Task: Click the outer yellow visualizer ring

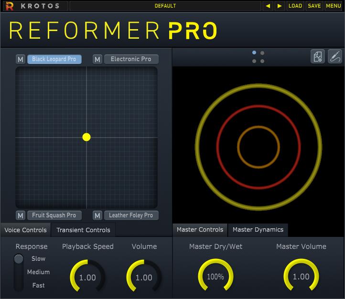Action: click(259, 85)
